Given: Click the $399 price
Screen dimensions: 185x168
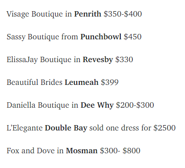Looking at the screenshot, I should (110, 82).
